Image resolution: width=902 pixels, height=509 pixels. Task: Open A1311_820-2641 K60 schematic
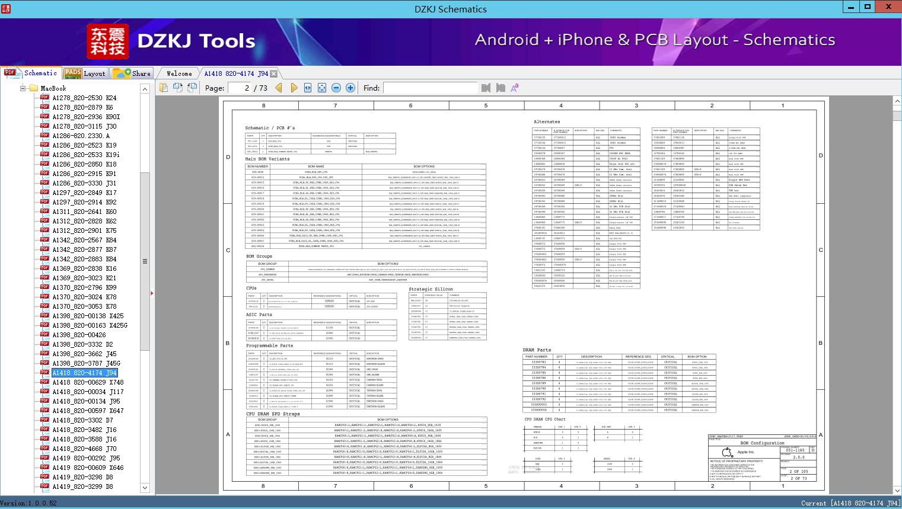click(x=84, y=212)
